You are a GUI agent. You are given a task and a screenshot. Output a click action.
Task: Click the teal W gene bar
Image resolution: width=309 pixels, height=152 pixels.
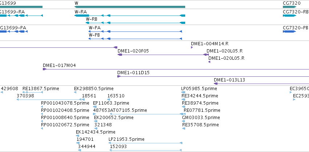[130, 7]
